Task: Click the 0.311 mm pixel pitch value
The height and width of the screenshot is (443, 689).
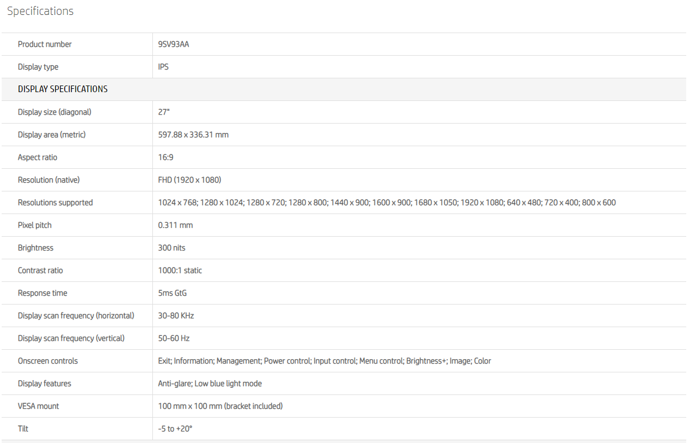Action: [x=175, y=225]
